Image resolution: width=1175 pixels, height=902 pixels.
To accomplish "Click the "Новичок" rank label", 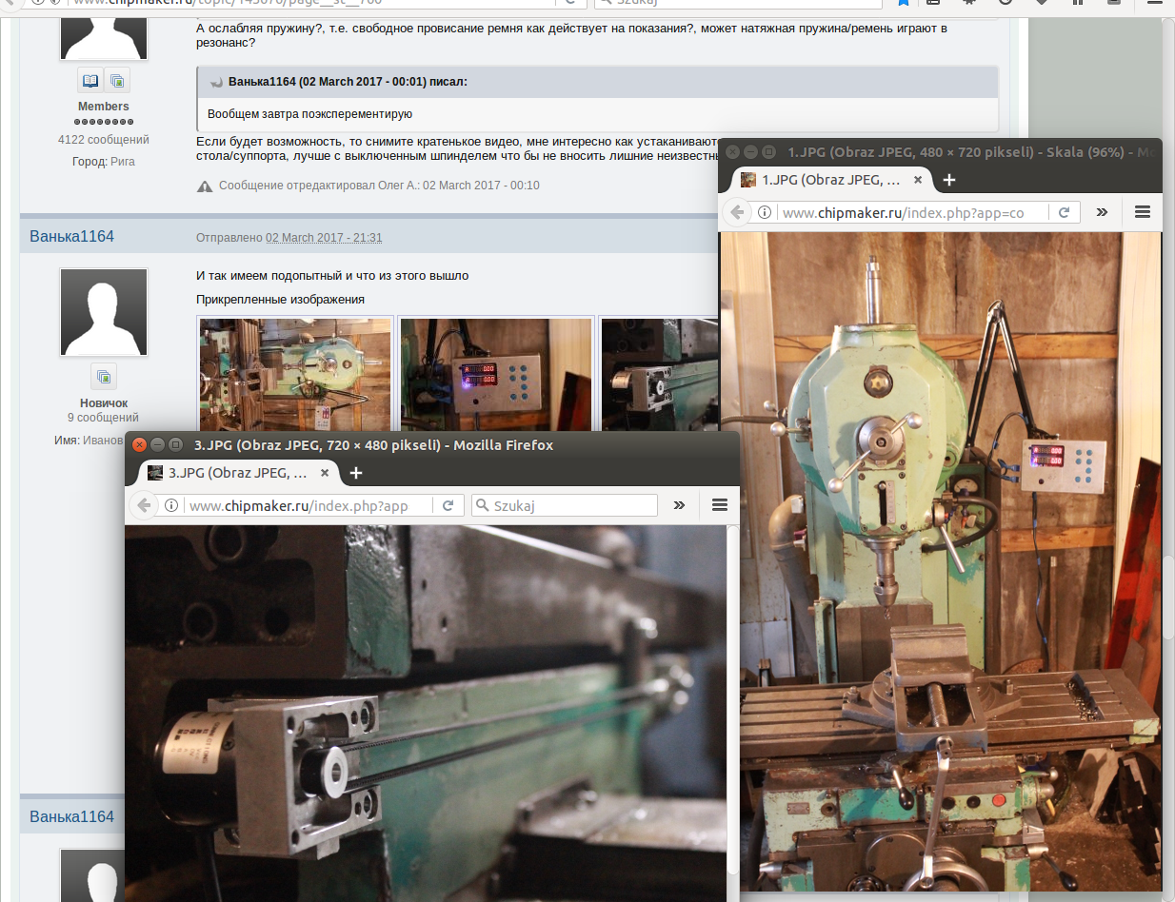I will 104,403.
